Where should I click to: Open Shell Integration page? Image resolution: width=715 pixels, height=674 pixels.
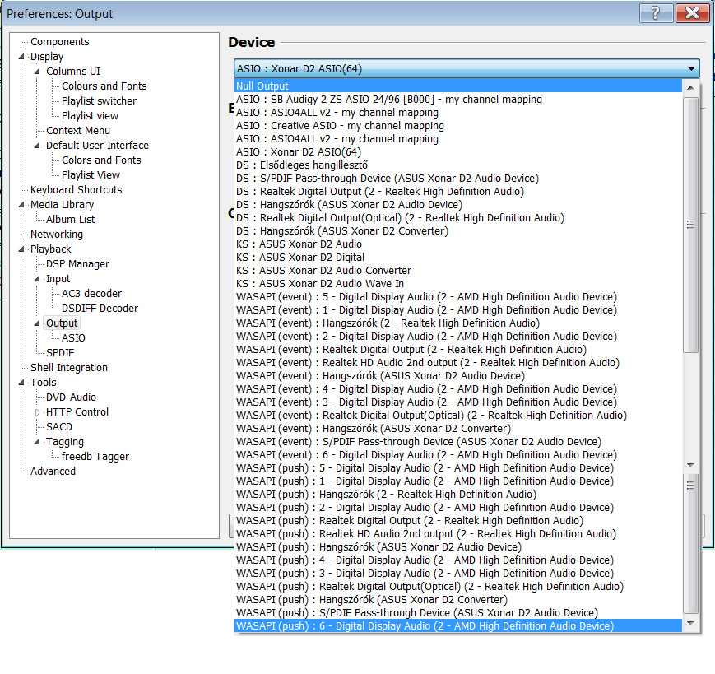(69, 368)
